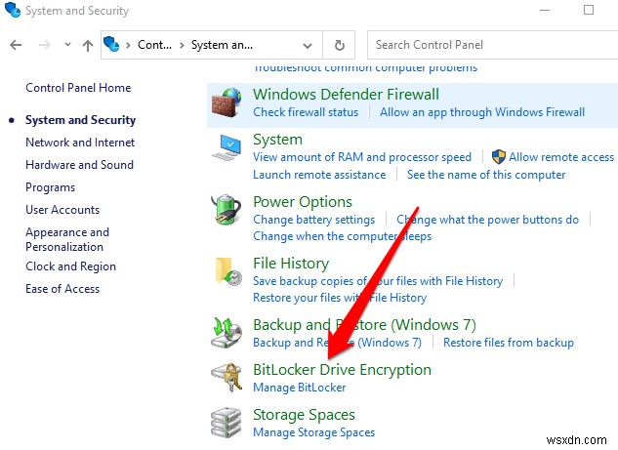Open recent locations dropdown arrow

pyautogui.click(x=67, y=45)
